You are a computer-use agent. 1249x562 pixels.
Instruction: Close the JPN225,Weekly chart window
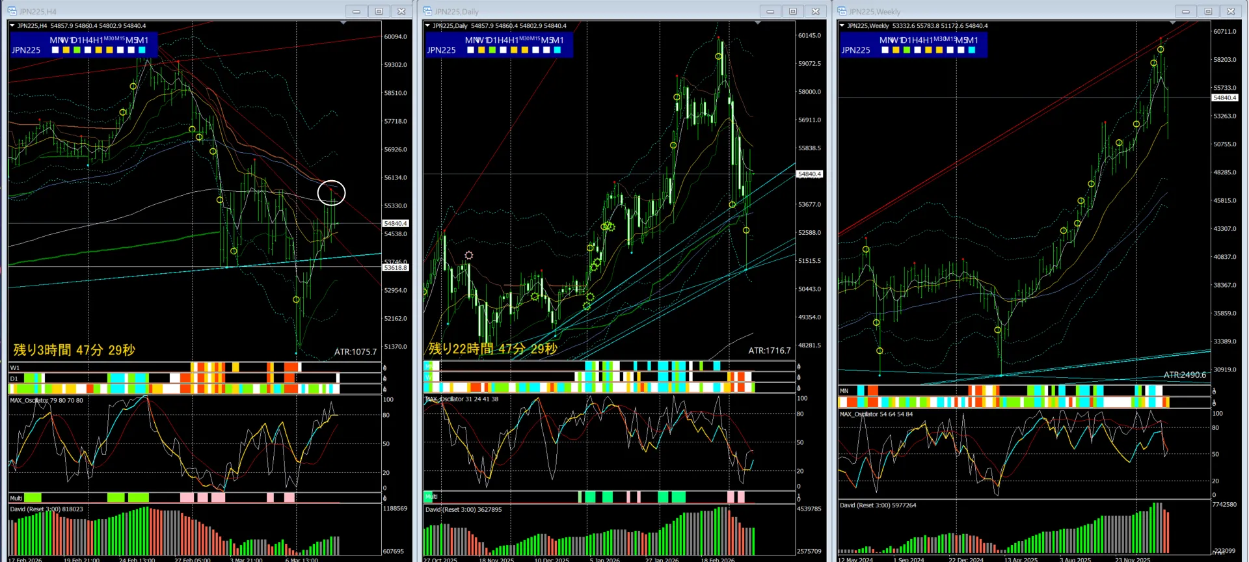coord(1231,11)
